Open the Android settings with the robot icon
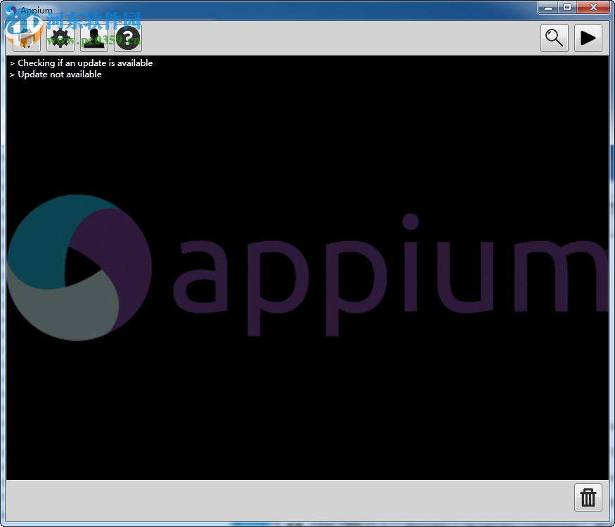615x527 pixels. tap(25, 38)
